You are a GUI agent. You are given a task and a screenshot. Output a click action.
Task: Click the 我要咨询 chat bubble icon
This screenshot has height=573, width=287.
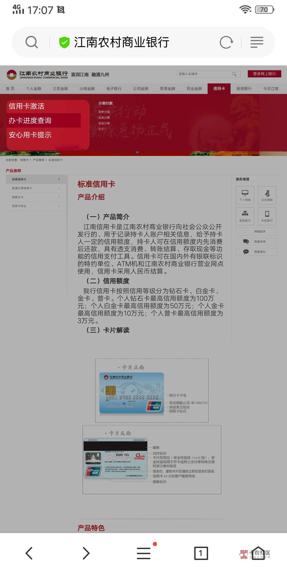point(246,242)
